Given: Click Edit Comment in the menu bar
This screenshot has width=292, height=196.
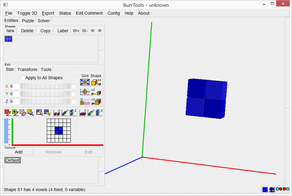Looking at the screenshot, I should click(x=89, y=13).
